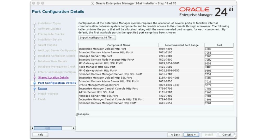Click the Installation Details step
267x140 pixels.
tap(50, 40)
